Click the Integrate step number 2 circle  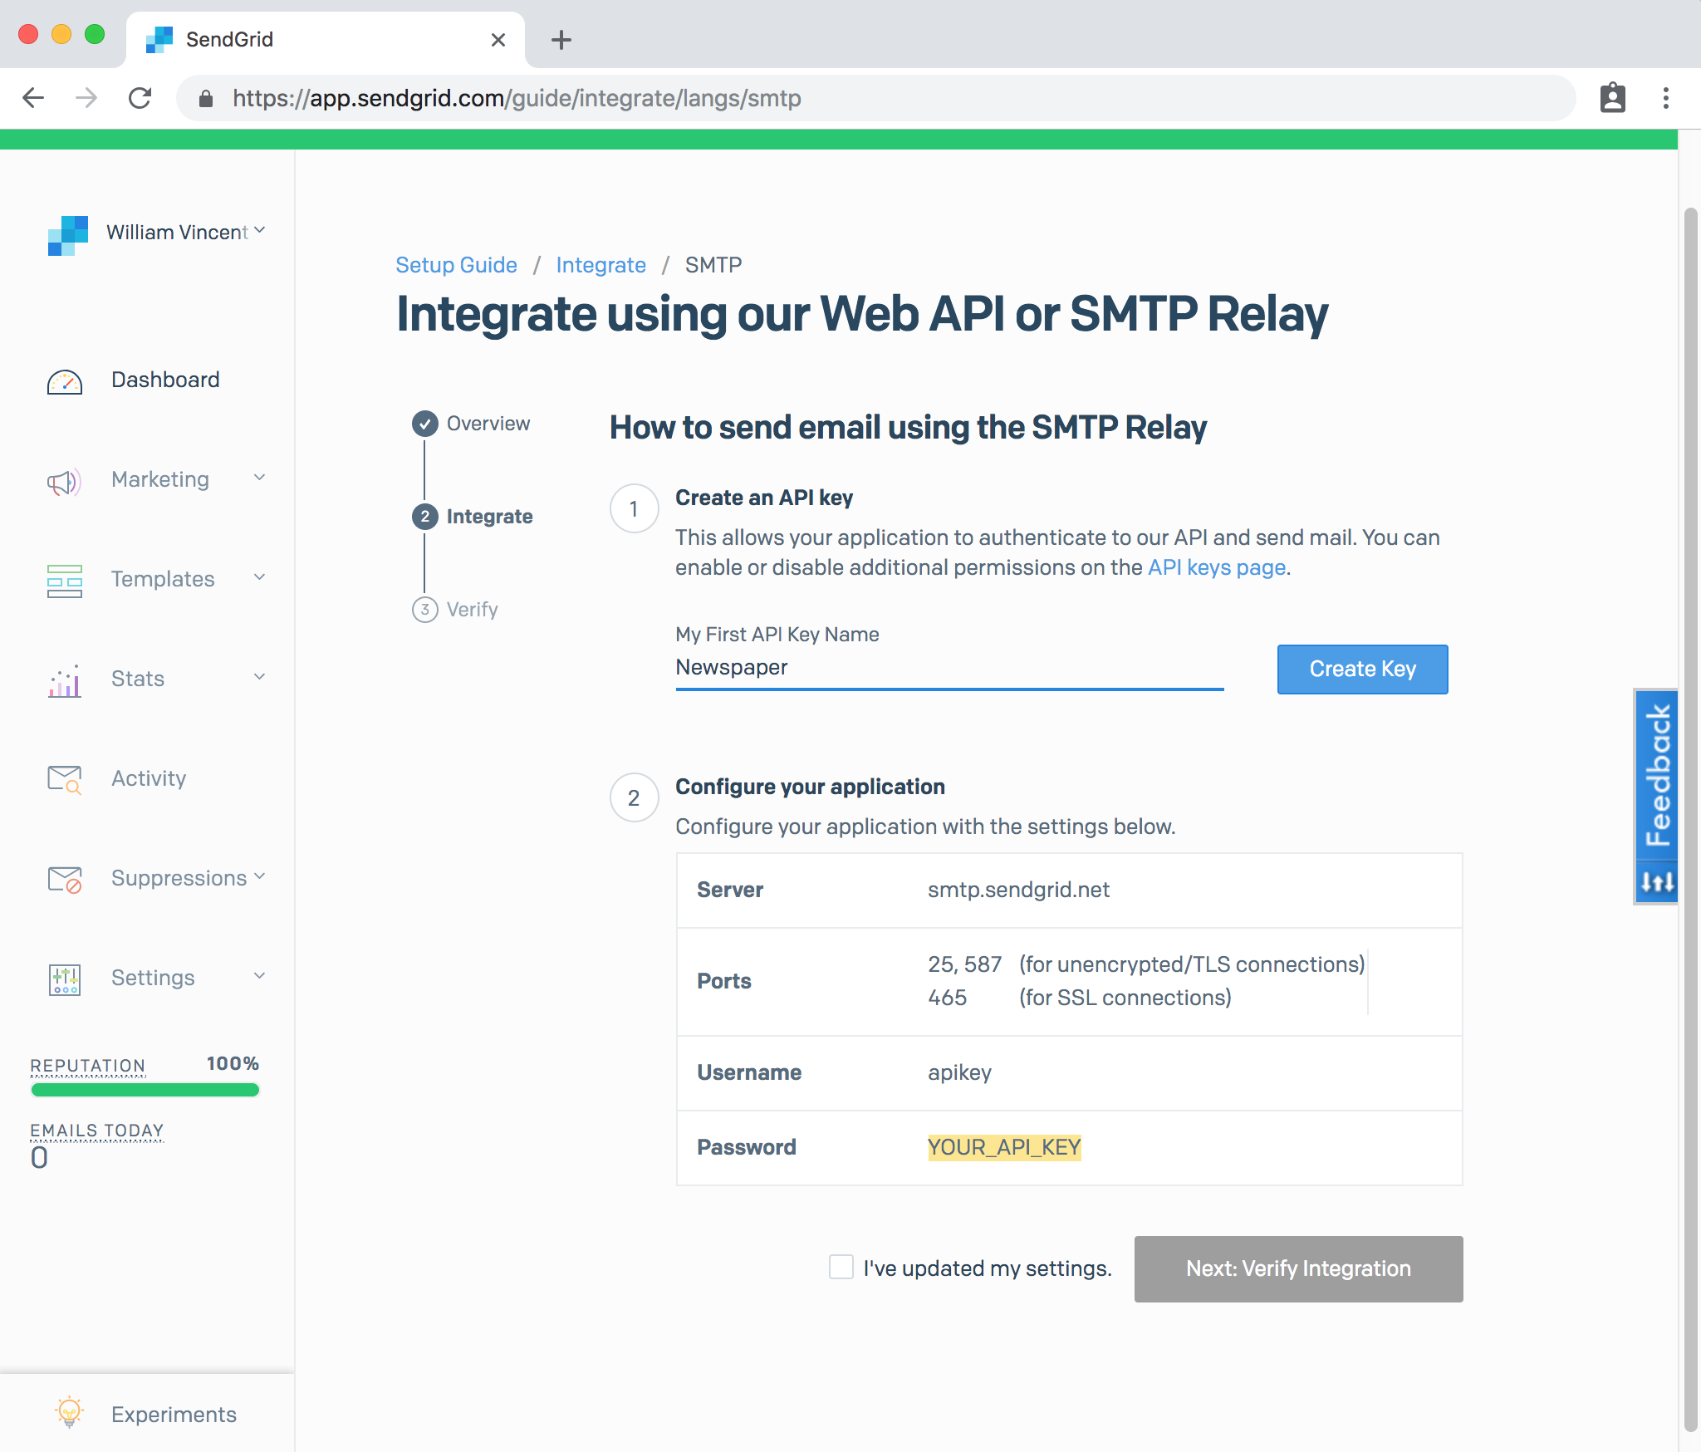[x=425, y=517]
